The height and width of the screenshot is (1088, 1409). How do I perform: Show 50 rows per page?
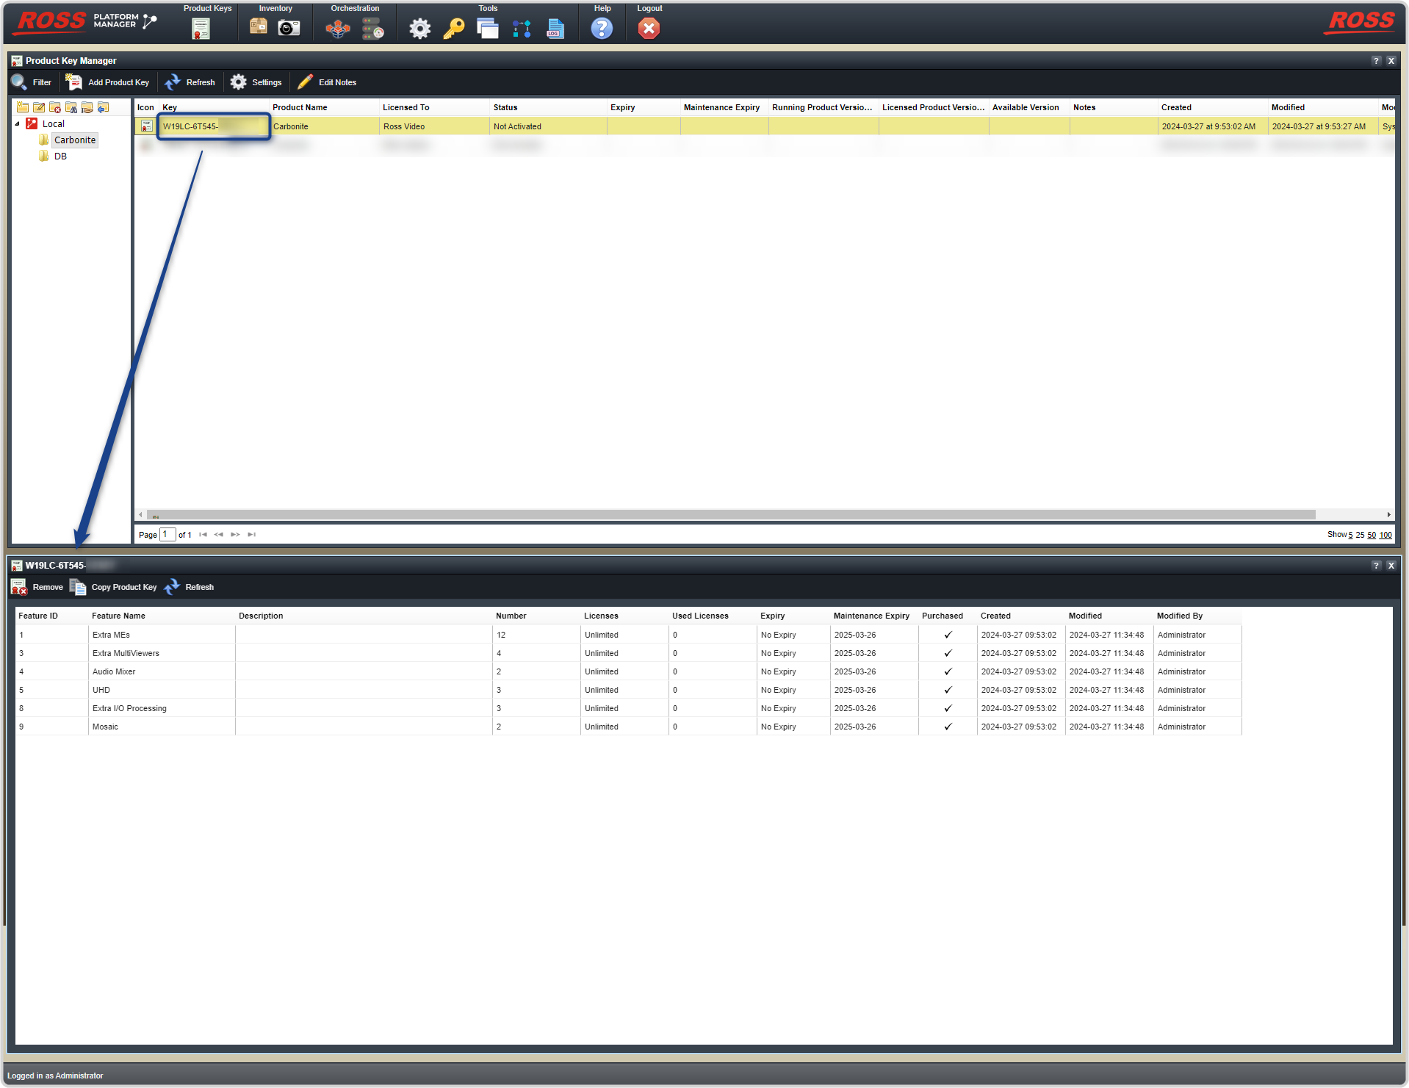coord(1372,535)
